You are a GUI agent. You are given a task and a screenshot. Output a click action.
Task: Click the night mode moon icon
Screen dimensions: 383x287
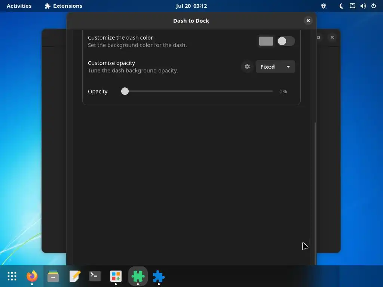pyautogui.click(x=341, y=6)
